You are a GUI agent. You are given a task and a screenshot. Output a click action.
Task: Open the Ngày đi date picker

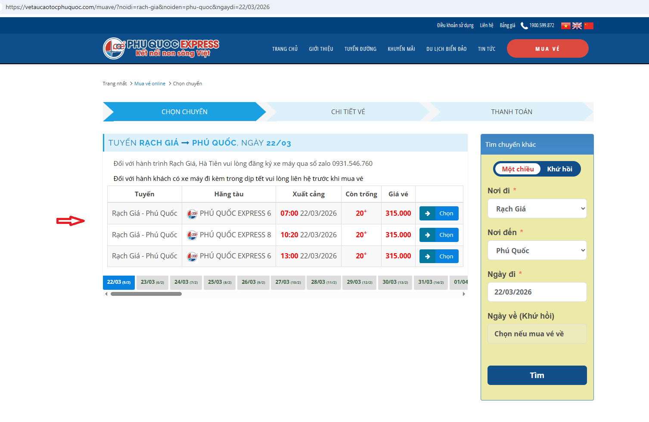[537, 292]
